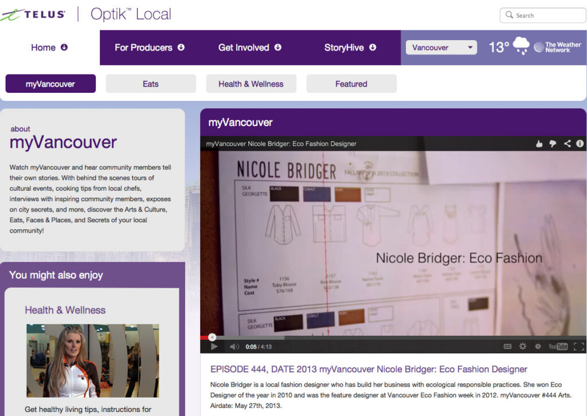Open the Vancouver city dropdown
Viewport: 587px width, 416px height.
(x=441, y=48)
